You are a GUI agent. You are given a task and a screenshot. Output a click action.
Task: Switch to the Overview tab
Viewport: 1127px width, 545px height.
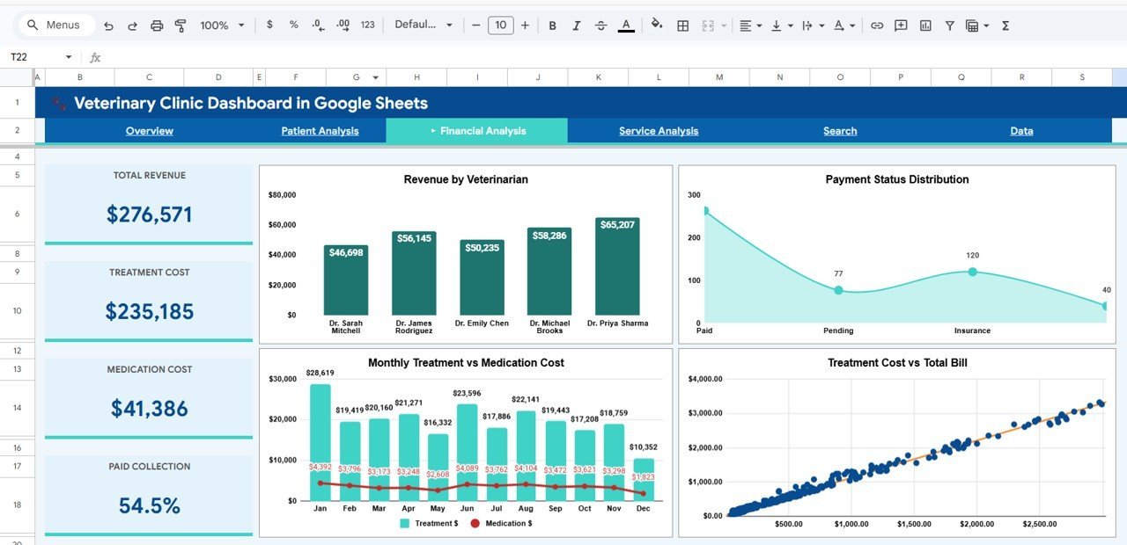pos(149,130)
